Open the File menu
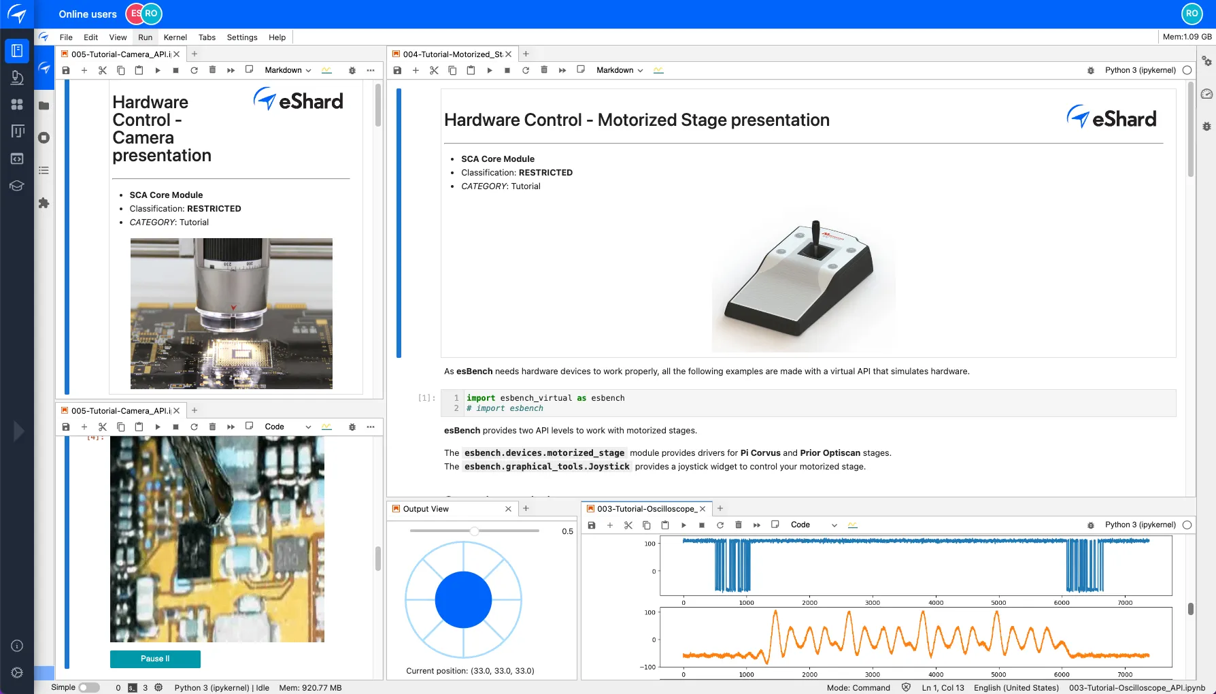Image resolution: width=1216 pixels, height=694 pixels. [x=66, y=37]
